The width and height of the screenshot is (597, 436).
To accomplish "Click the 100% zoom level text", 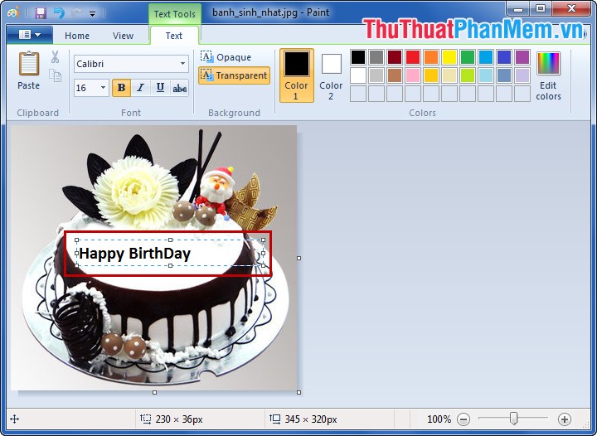I will click(x=439, y=419).
